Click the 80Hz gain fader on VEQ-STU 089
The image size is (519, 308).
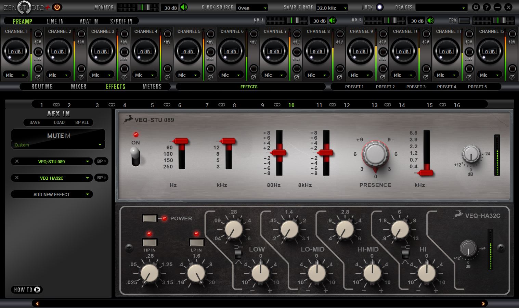(279, 153)
